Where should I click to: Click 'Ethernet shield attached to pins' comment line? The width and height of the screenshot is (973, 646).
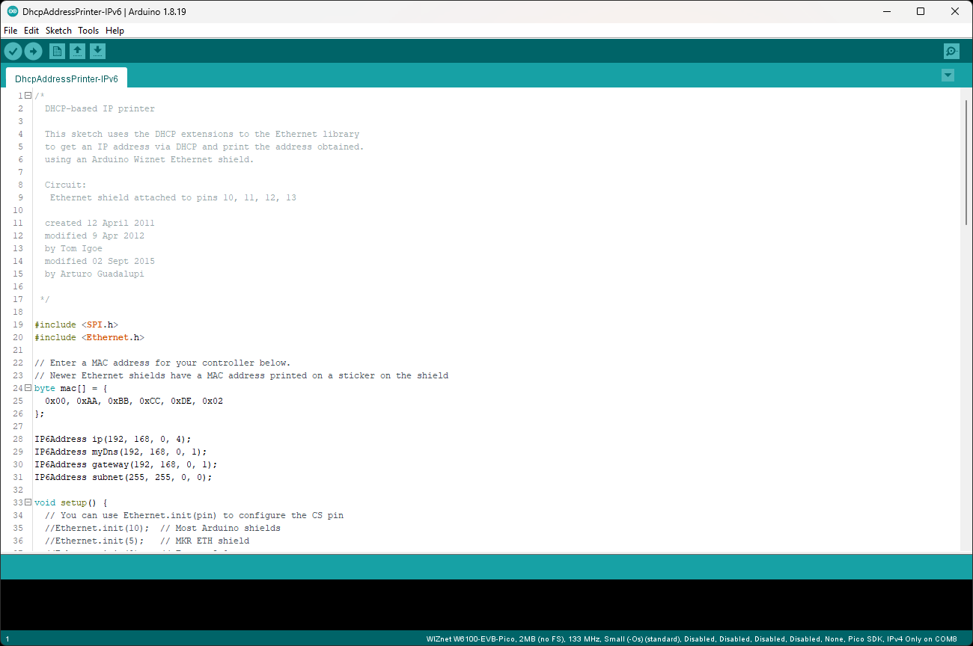coord(173,197)
